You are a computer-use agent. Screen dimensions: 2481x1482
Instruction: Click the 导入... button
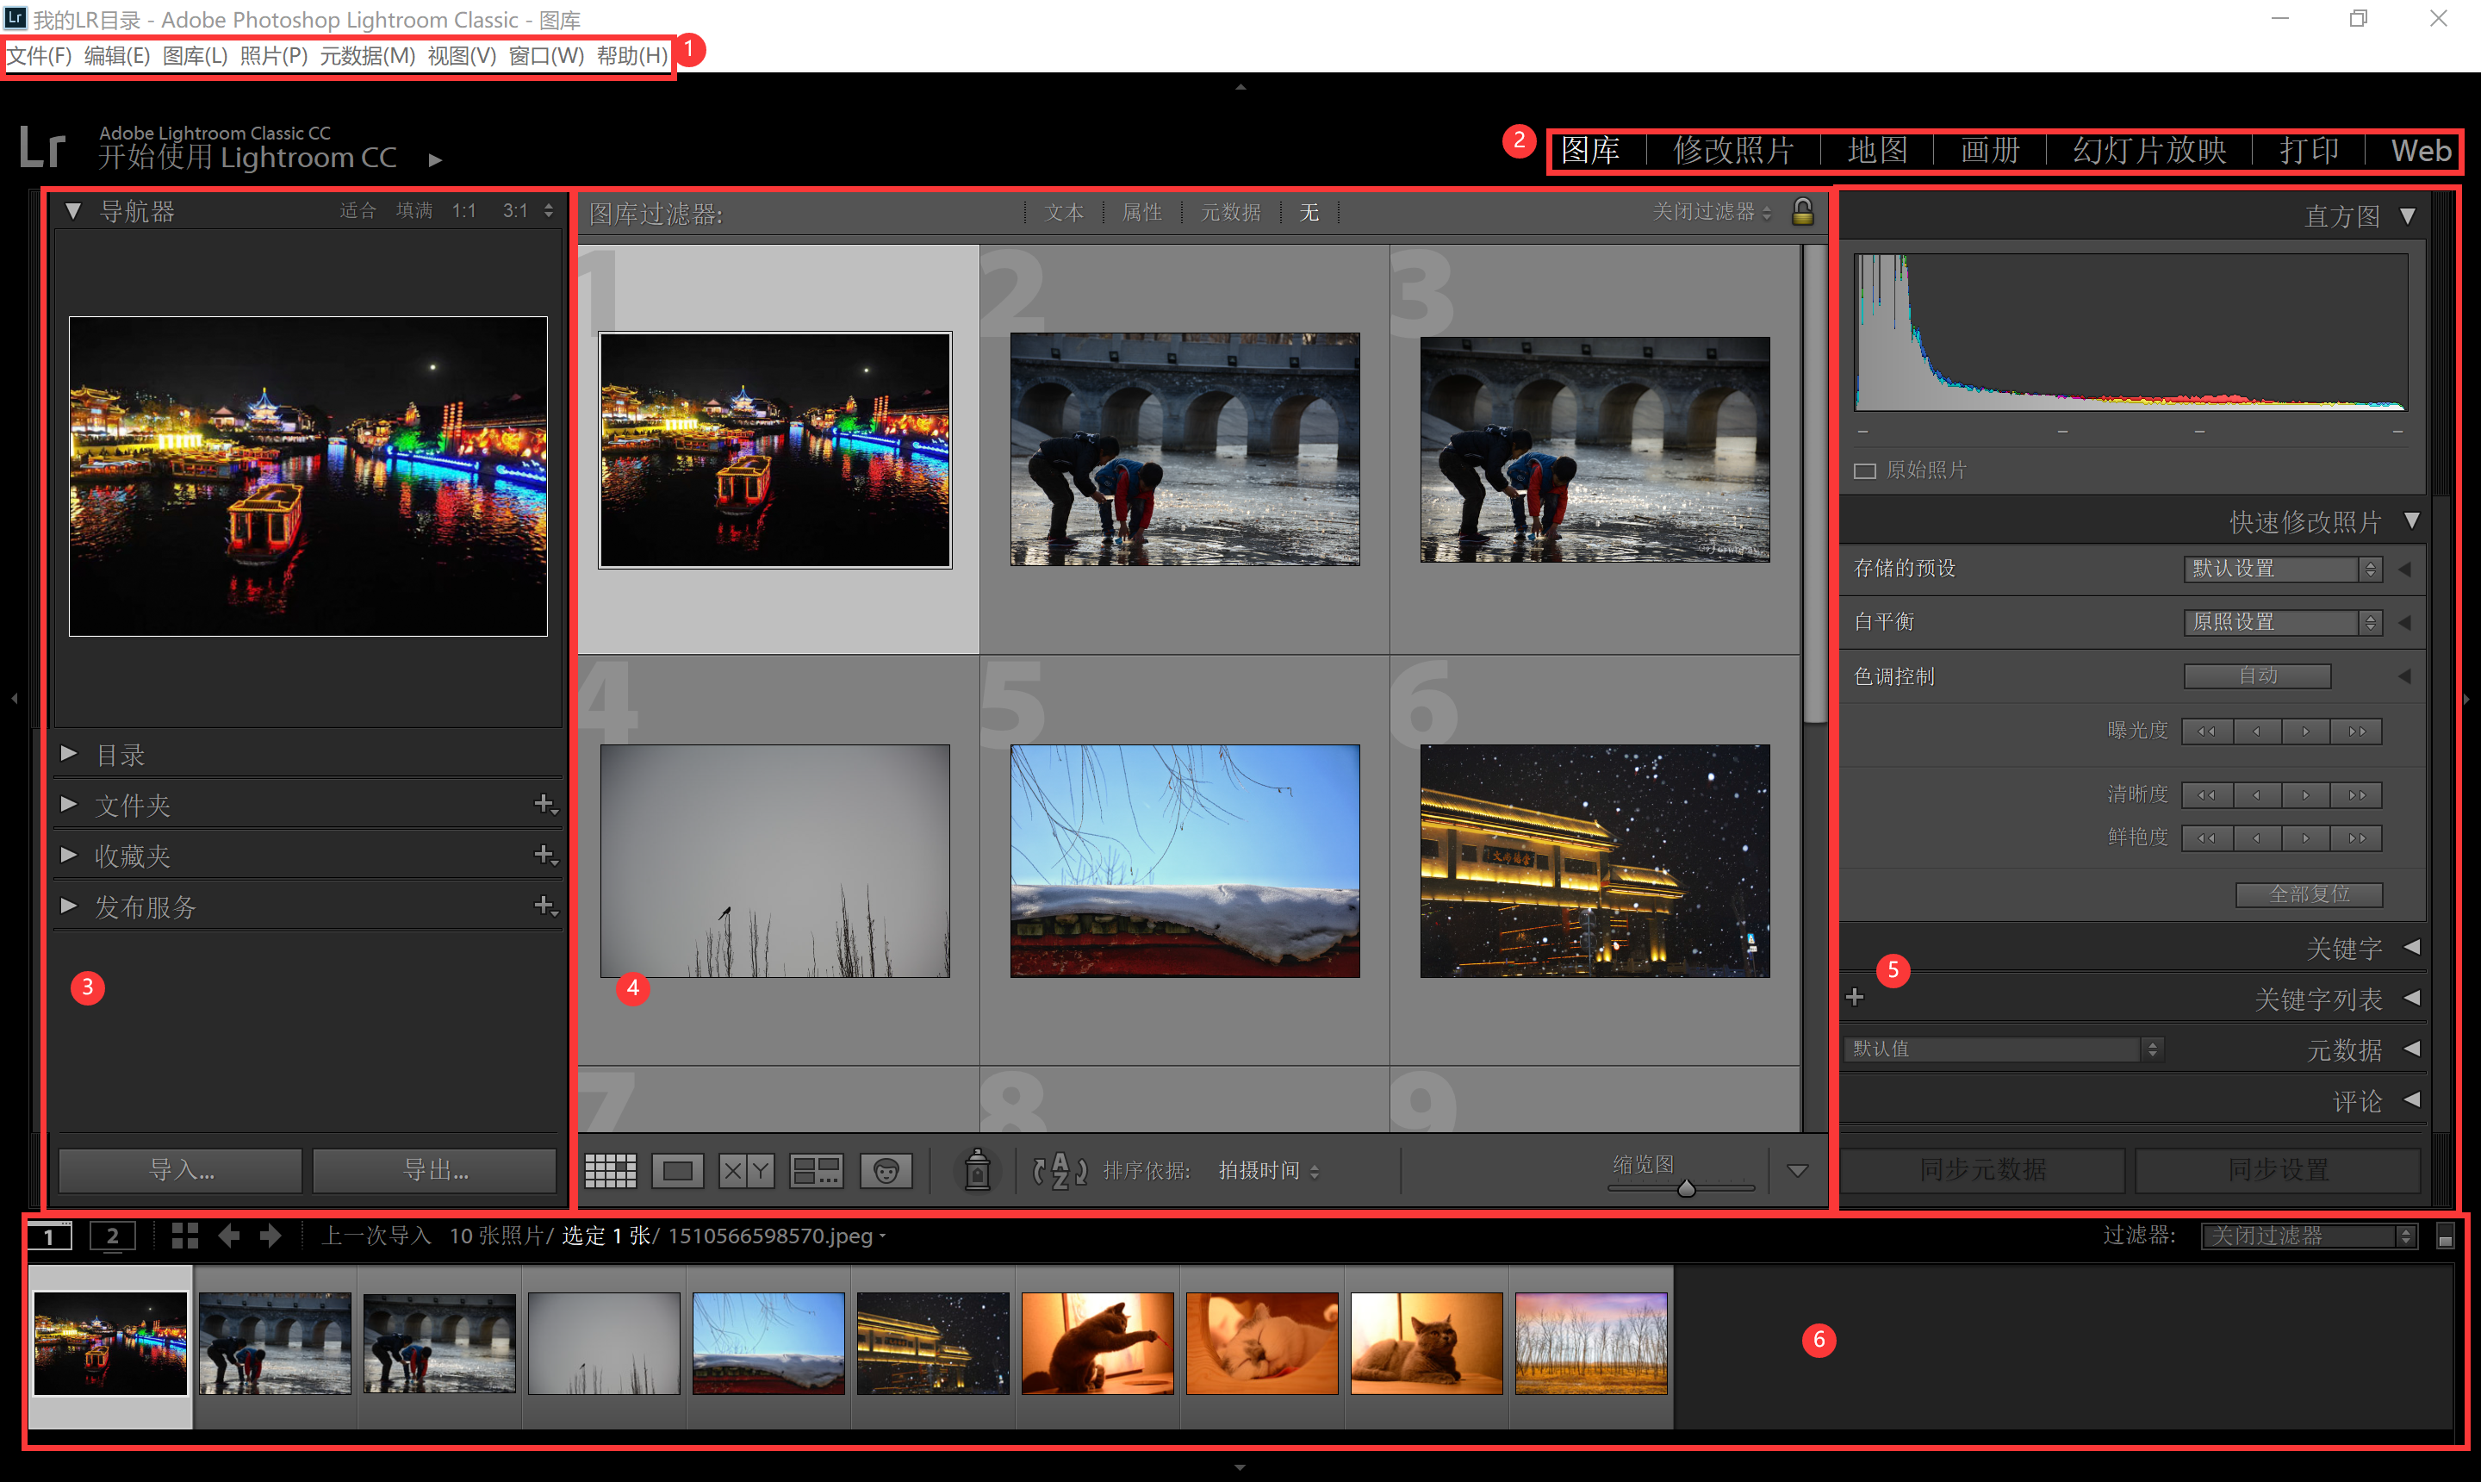[181, 1170]
